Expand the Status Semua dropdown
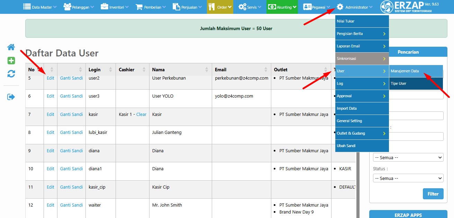 (x=408, y=178)
